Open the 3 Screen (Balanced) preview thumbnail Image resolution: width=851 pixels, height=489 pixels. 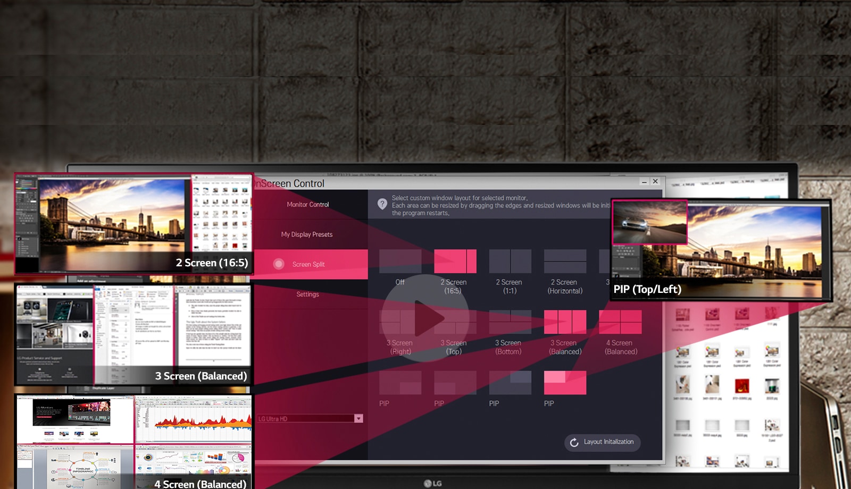click(133, 335)
